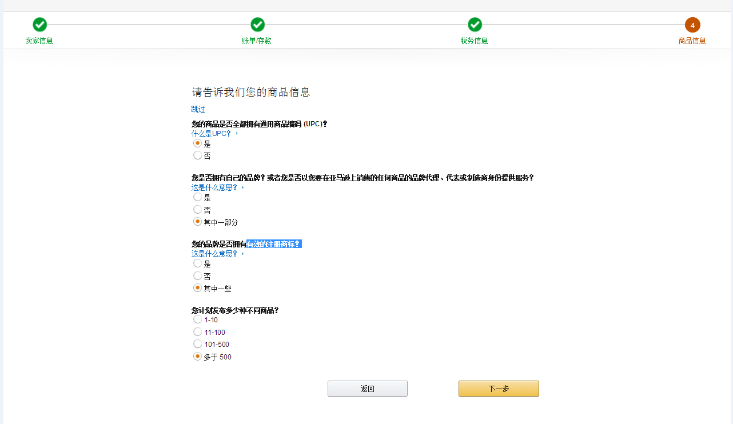Select 否 for the UPC question

click(x=198, y=155)
